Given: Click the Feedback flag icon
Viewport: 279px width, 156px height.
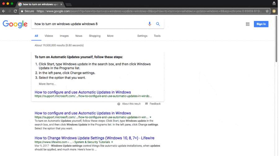Looking at the screenshot, I should pyautogui.click(x=146, y=104).
